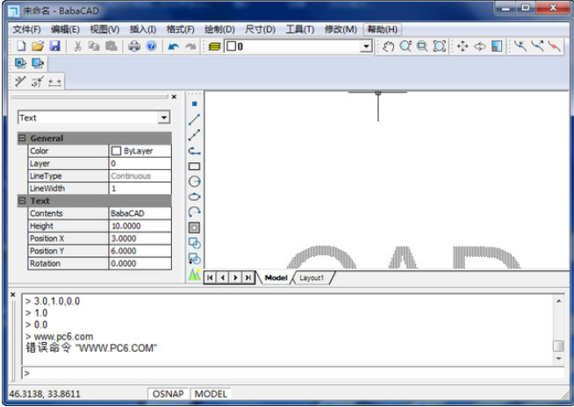Select the Ellipse drawing tool
The height and width of the screenshot is (407, 574).
tap(195, 196)
